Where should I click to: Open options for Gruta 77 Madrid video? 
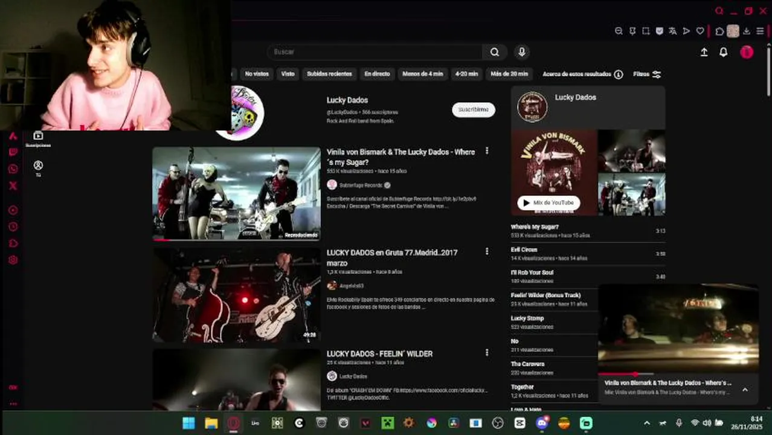coord(487,251)
